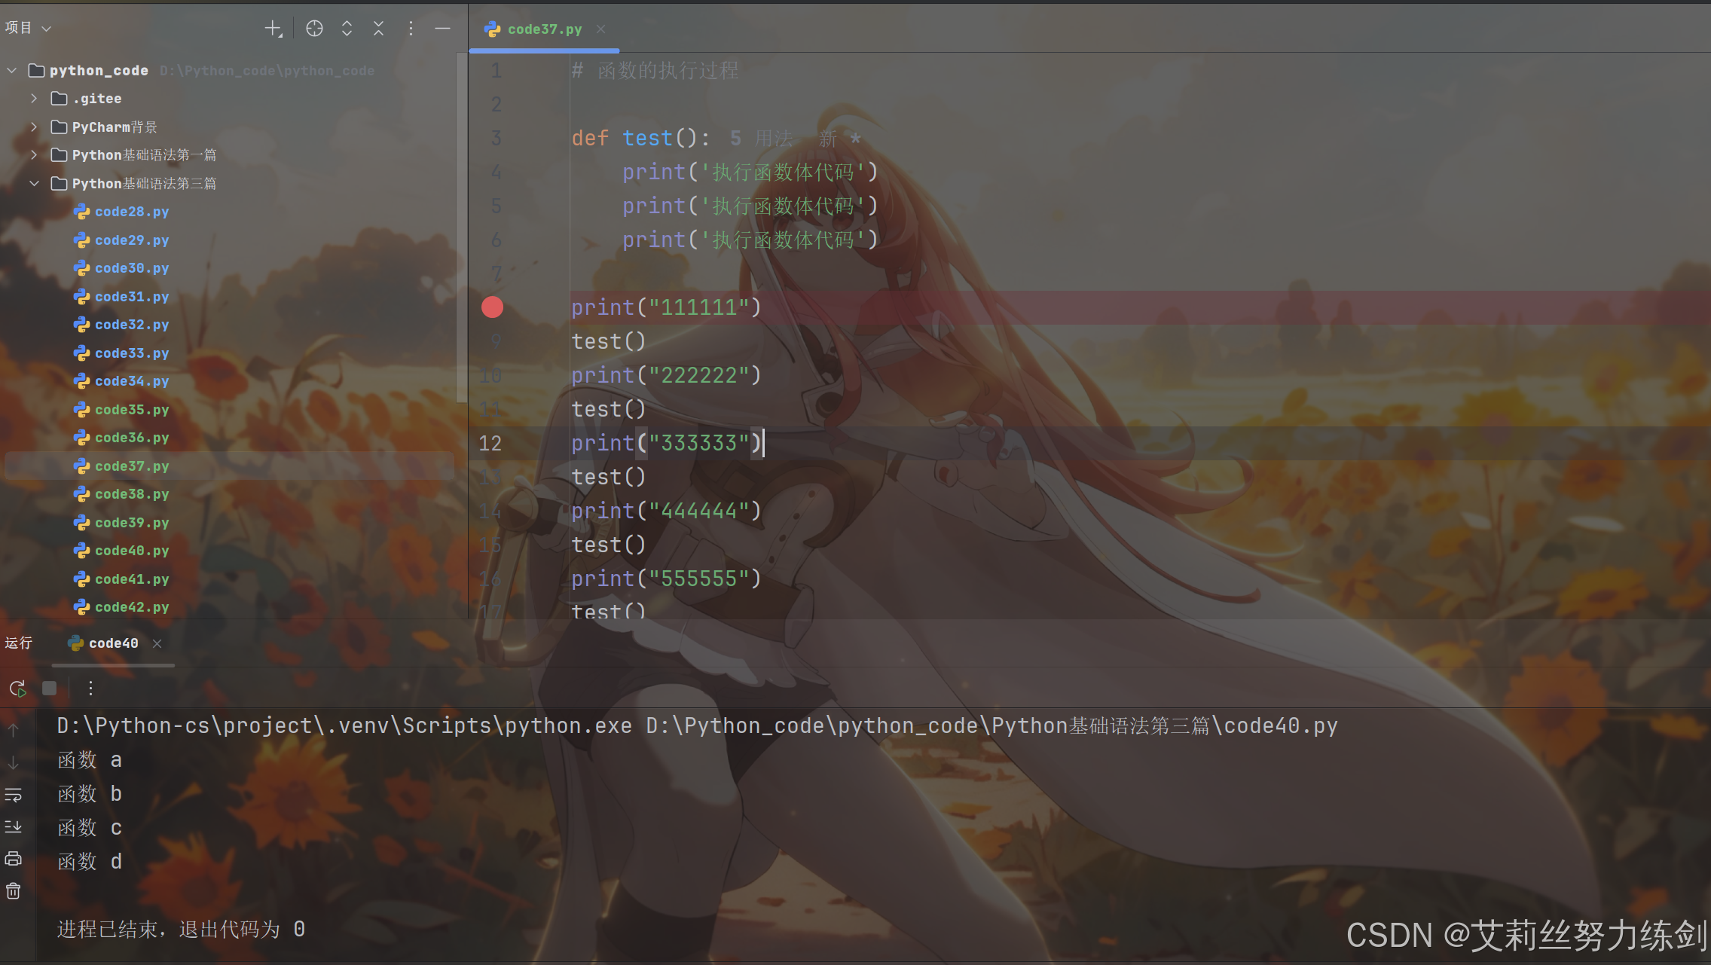This screenshot has height=965, width=1711.
Task: Expand the .gitee folder
Action: (34, 99)
